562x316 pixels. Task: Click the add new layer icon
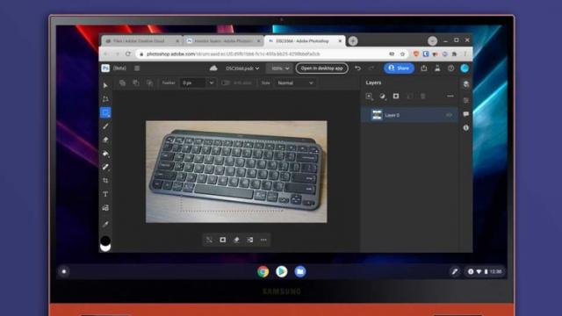369,96
